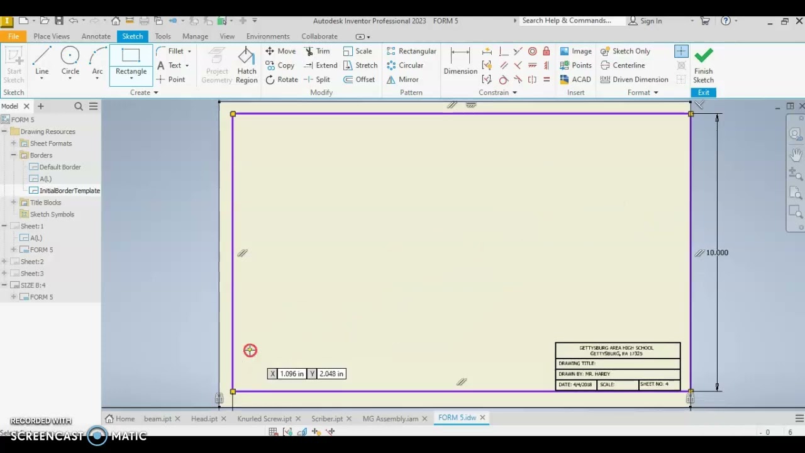Select the Stretch tool
Screen dimensions: 805x453
(360, 65)
